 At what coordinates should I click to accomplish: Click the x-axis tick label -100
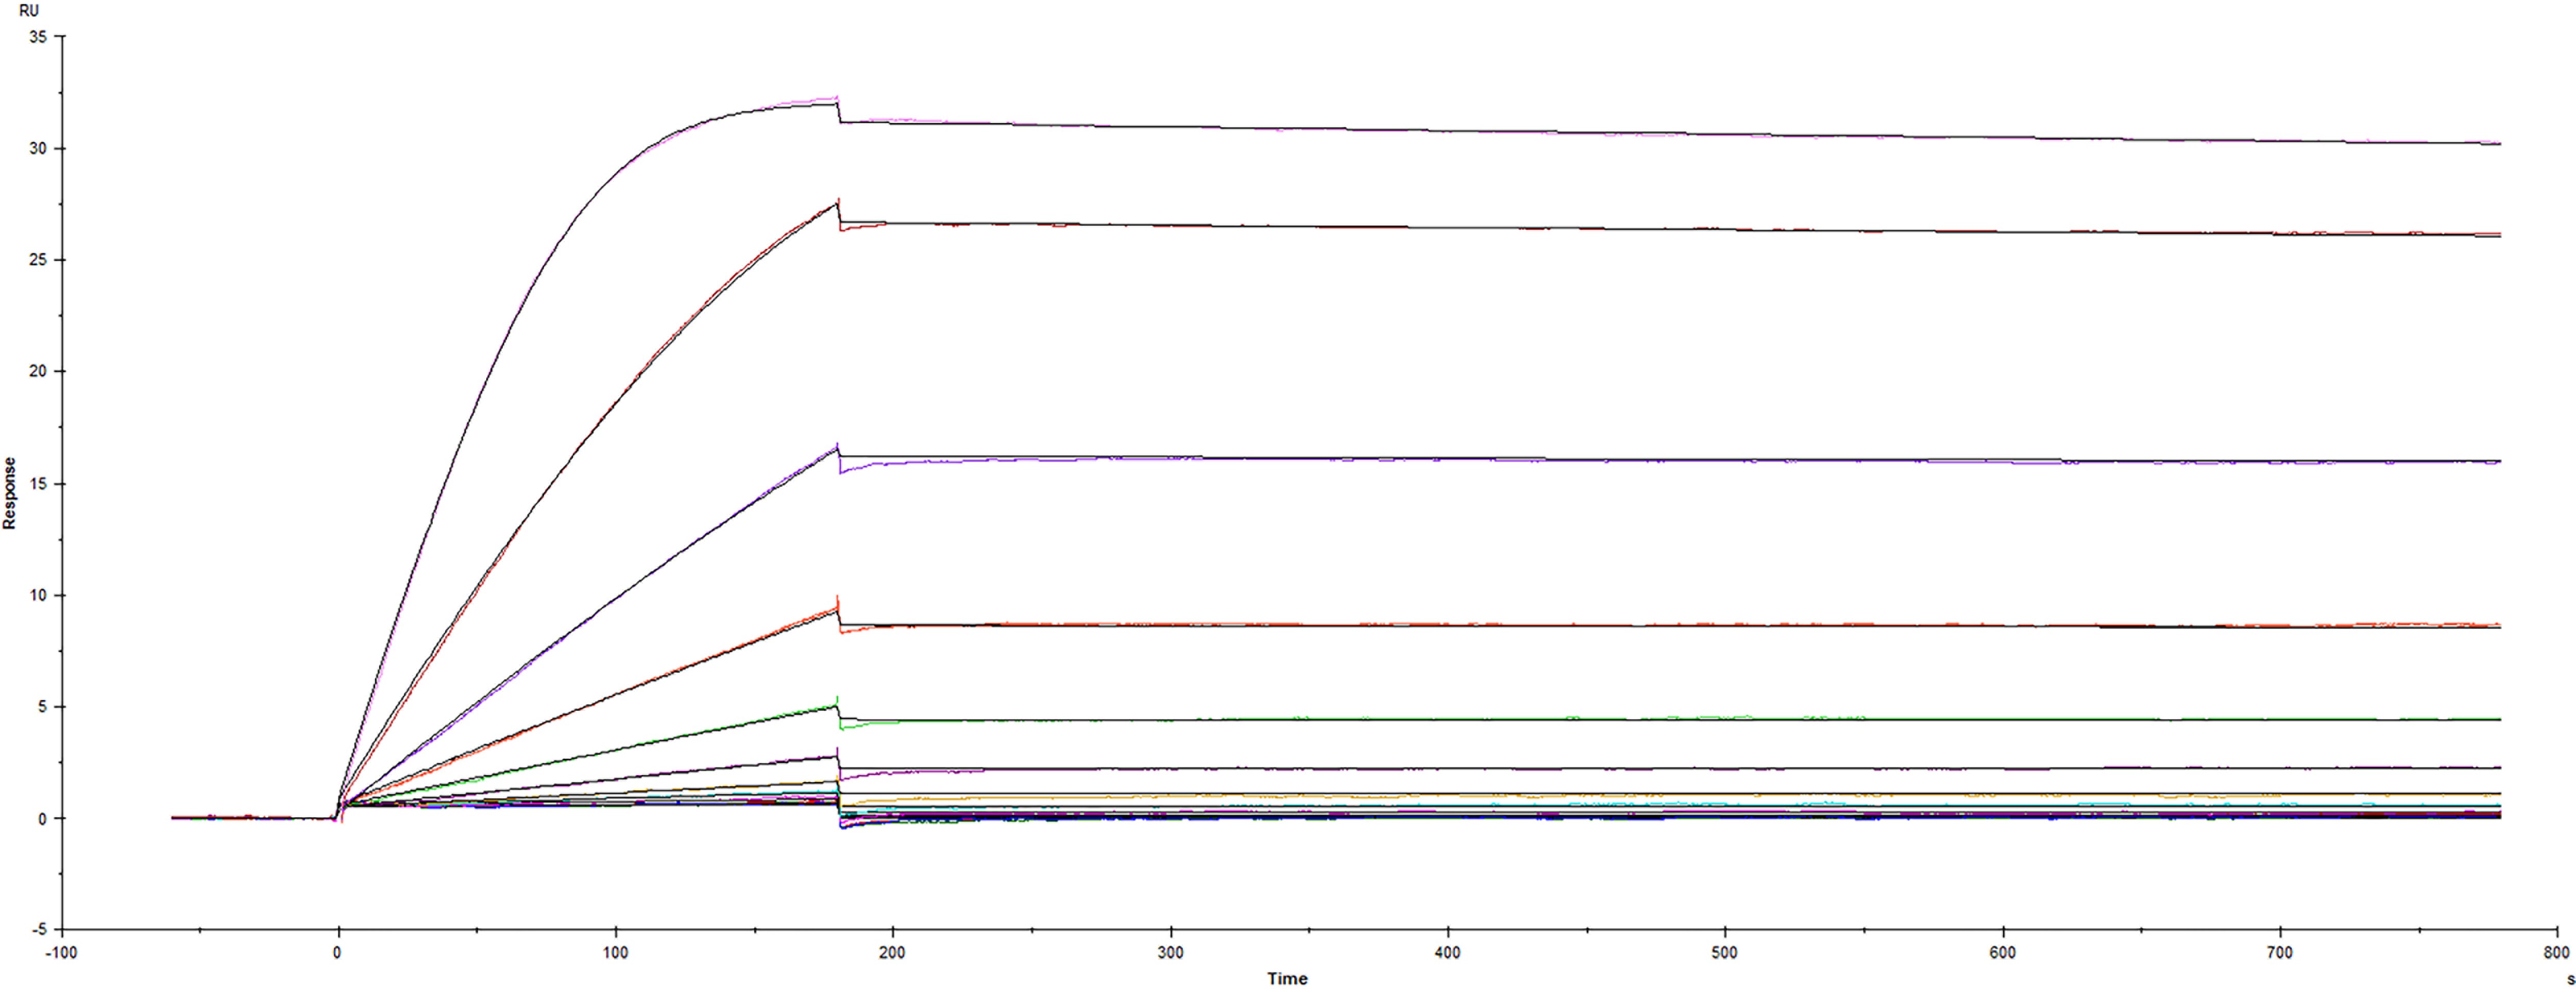tap(61, 953)
